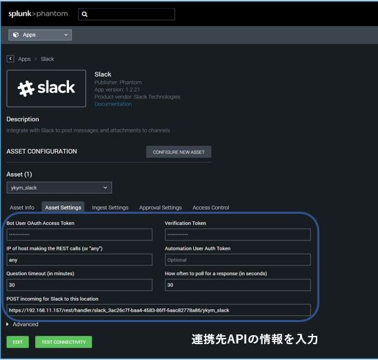378x360 pixels.
Task: Click the cube icon in Apps menu
Action: (x=16, y=35)
